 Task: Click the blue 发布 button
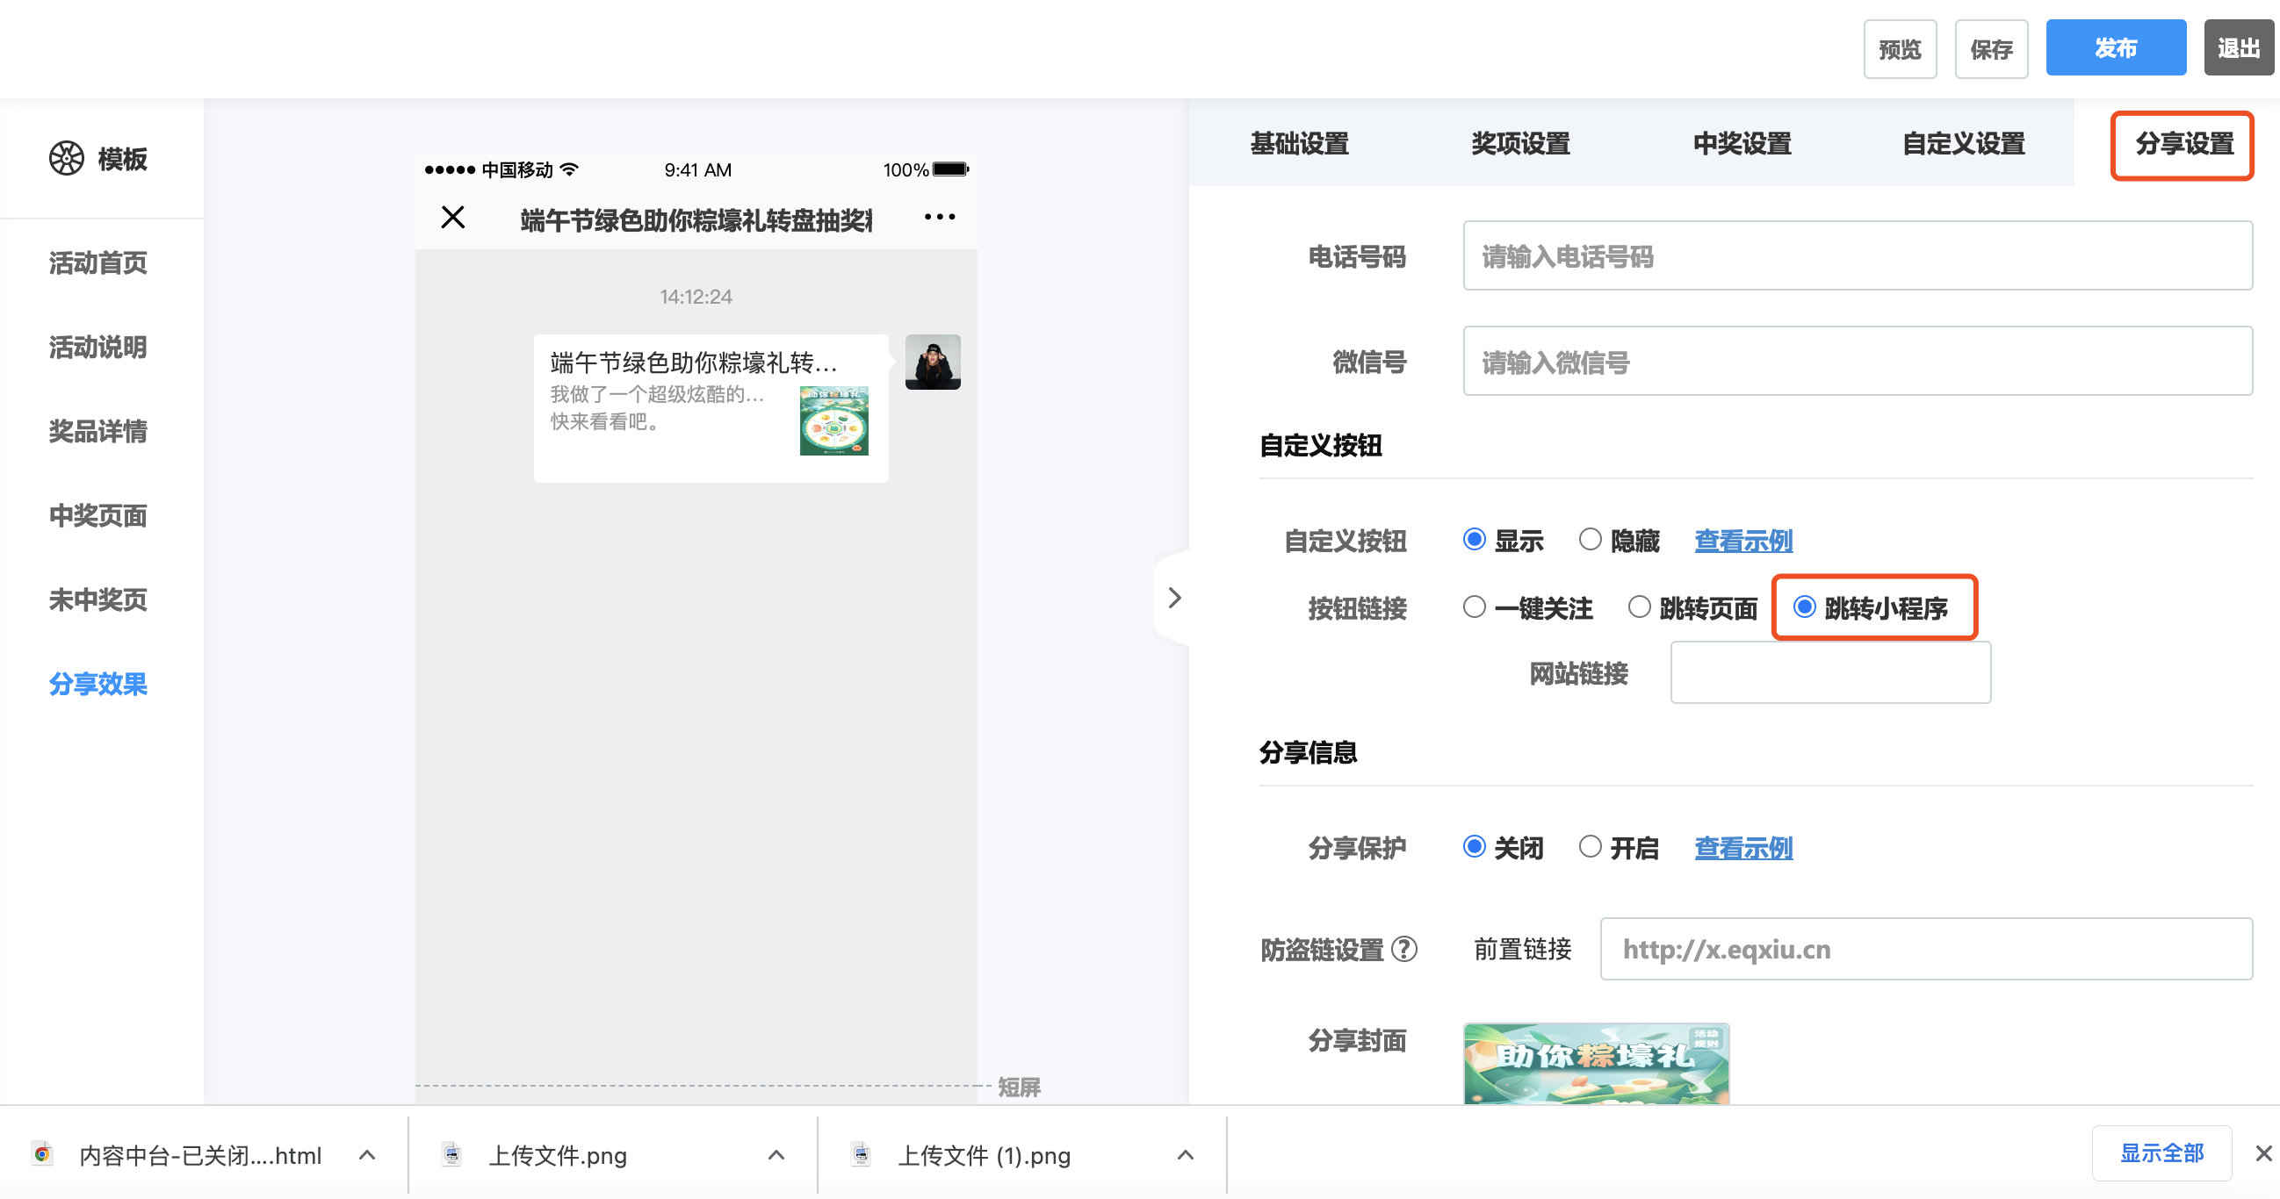2115,47
